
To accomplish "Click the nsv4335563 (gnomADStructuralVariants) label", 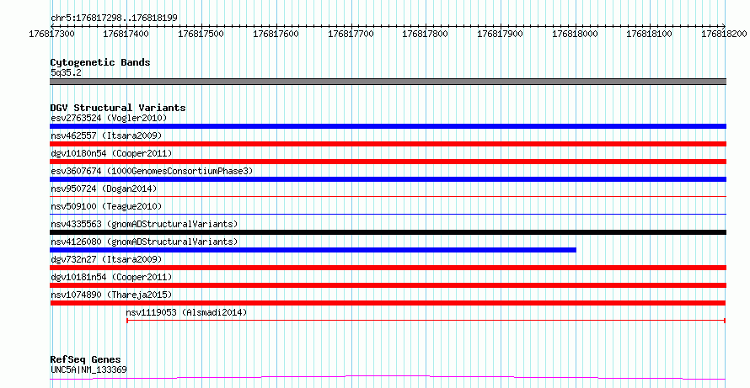I will pos(144,224).
